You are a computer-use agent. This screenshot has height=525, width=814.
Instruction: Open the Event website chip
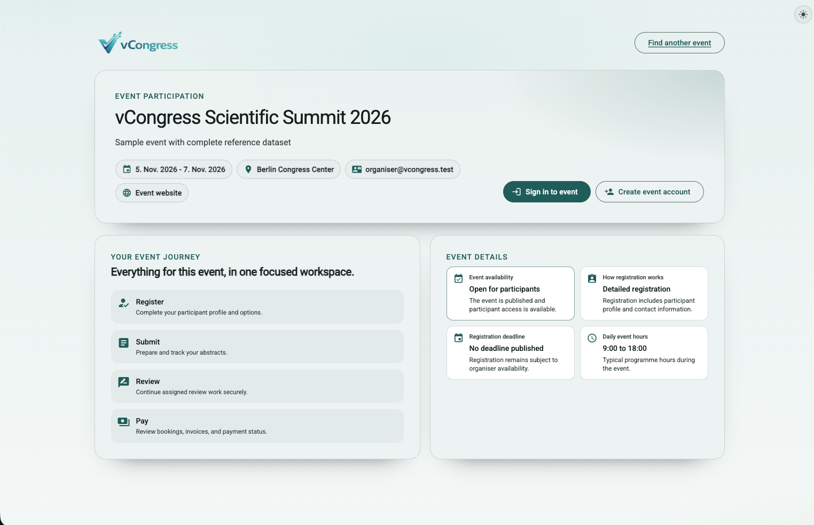click(x=152, y=193)
